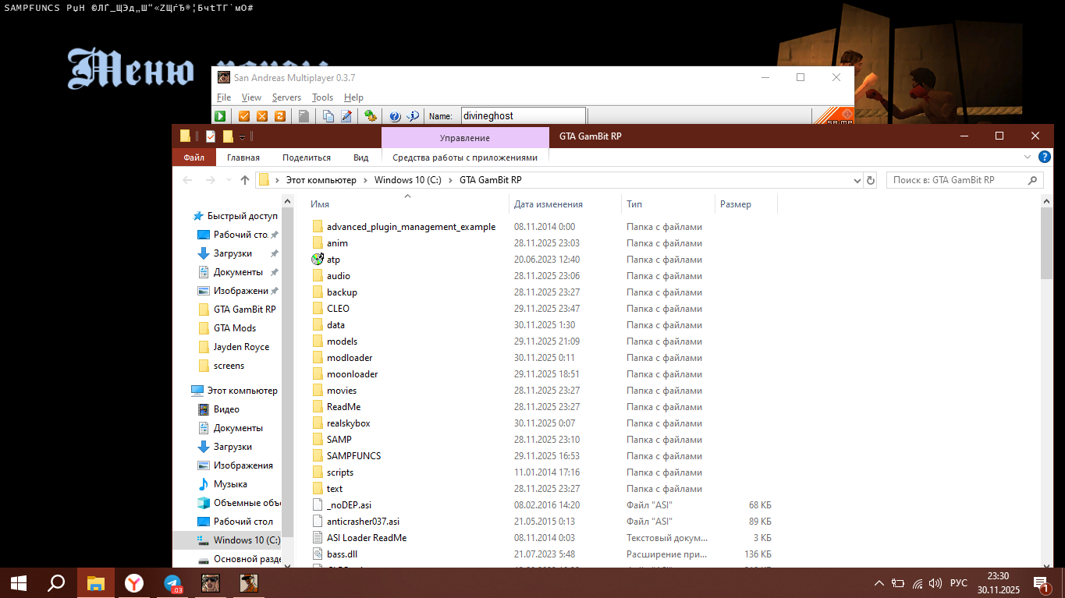Click the Name field containing divineghost
This screenshot has height=598, width=1065.
coord(523,116)
